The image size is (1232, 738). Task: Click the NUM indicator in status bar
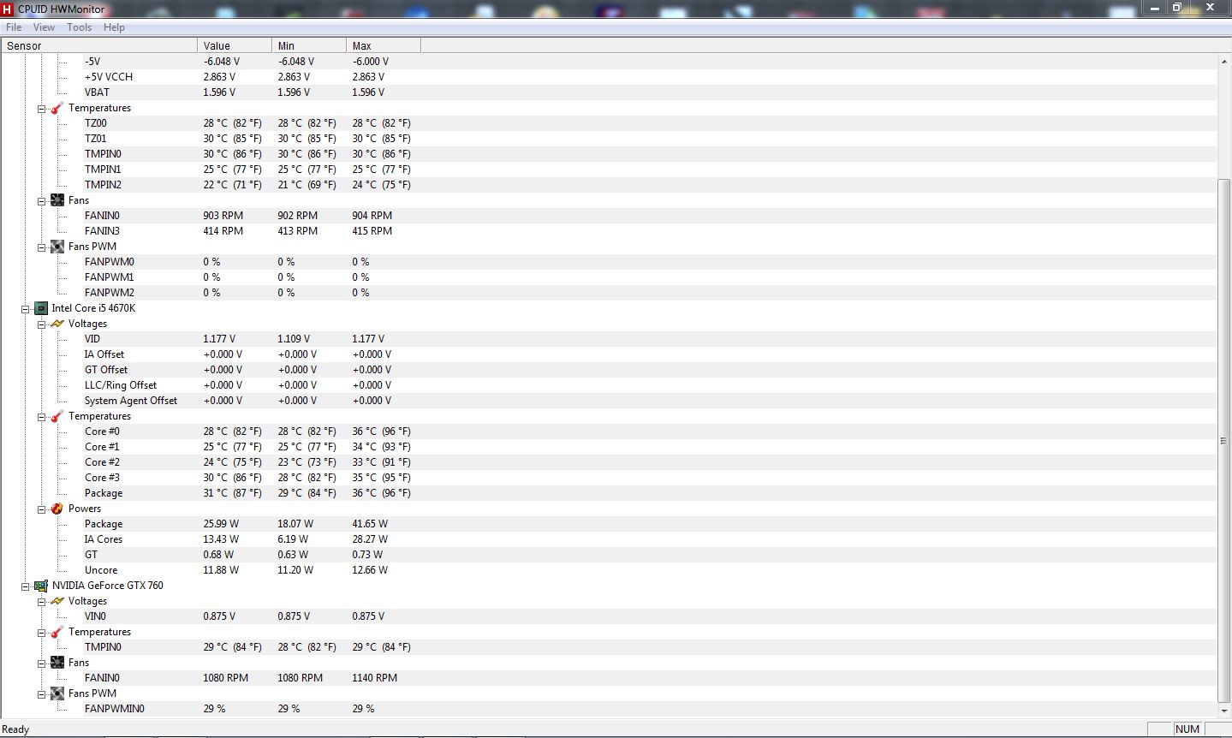coord(1187,729)
